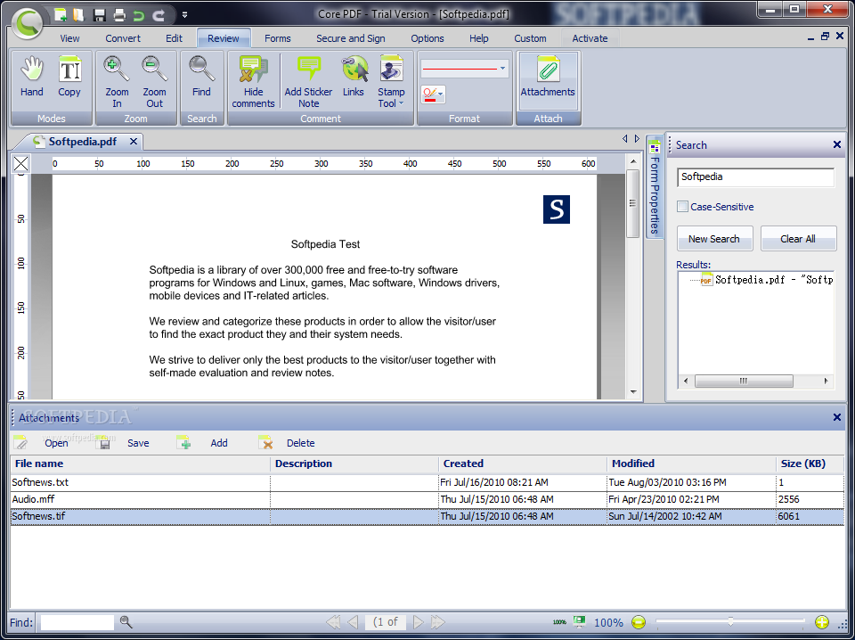The height and width of the screenshot is (640, 855).
Task: Click the yellow zoom in plus button
Action: [x=822, y=622]
